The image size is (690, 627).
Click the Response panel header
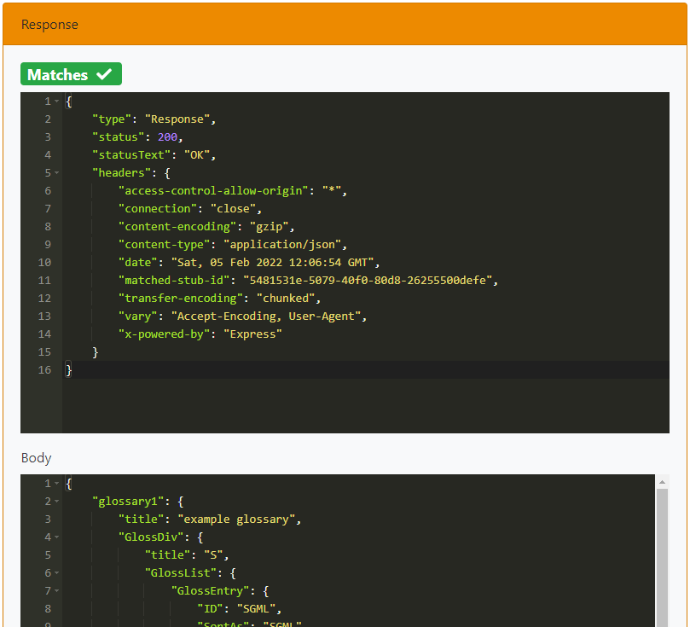tap(345, 24)
